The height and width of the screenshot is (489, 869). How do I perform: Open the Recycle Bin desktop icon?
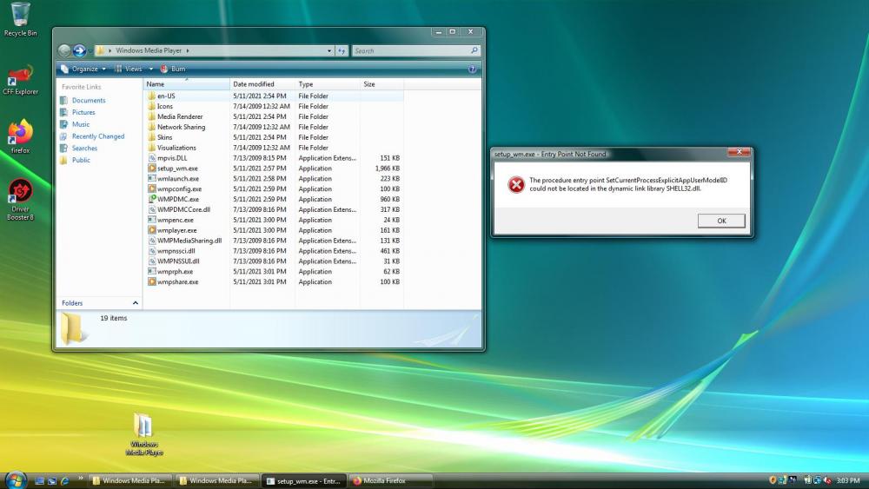(x=21, y=19)
